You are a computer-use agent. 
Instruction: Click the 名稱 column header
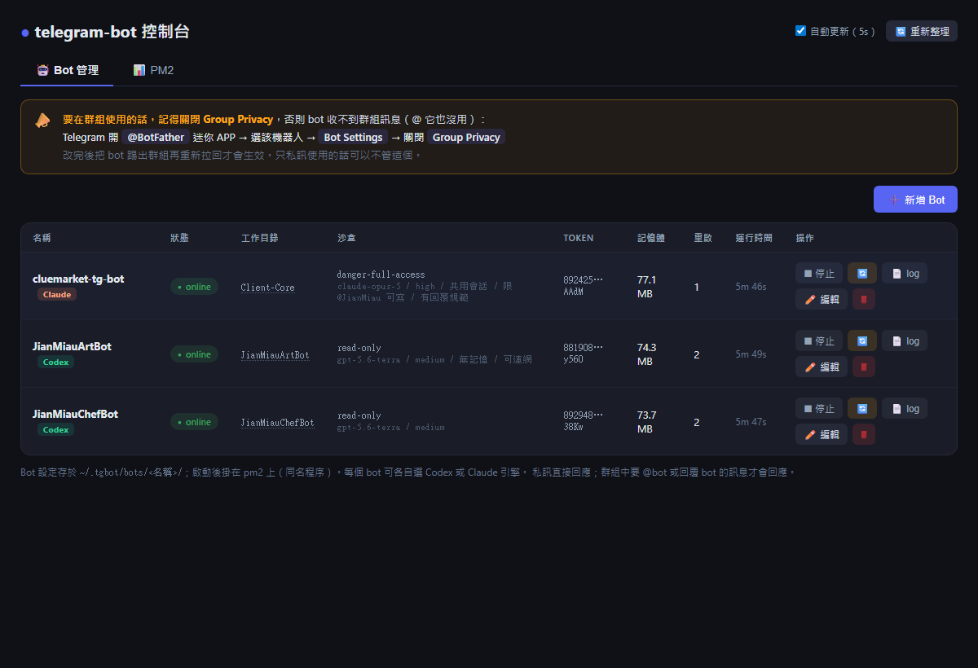(42, 238)
